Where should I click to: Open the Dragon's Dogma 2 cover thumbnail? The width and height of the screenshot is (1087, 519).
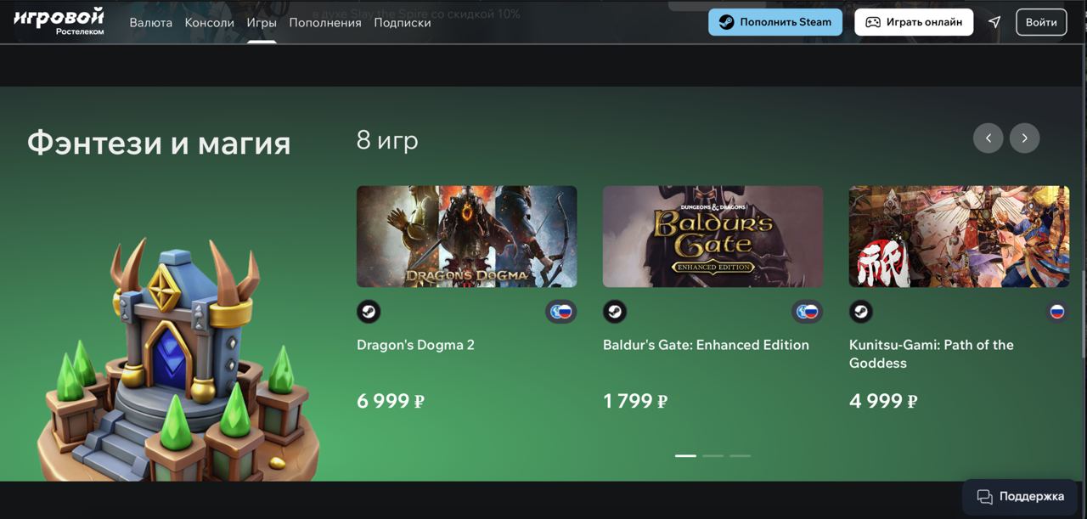[467, 236]
